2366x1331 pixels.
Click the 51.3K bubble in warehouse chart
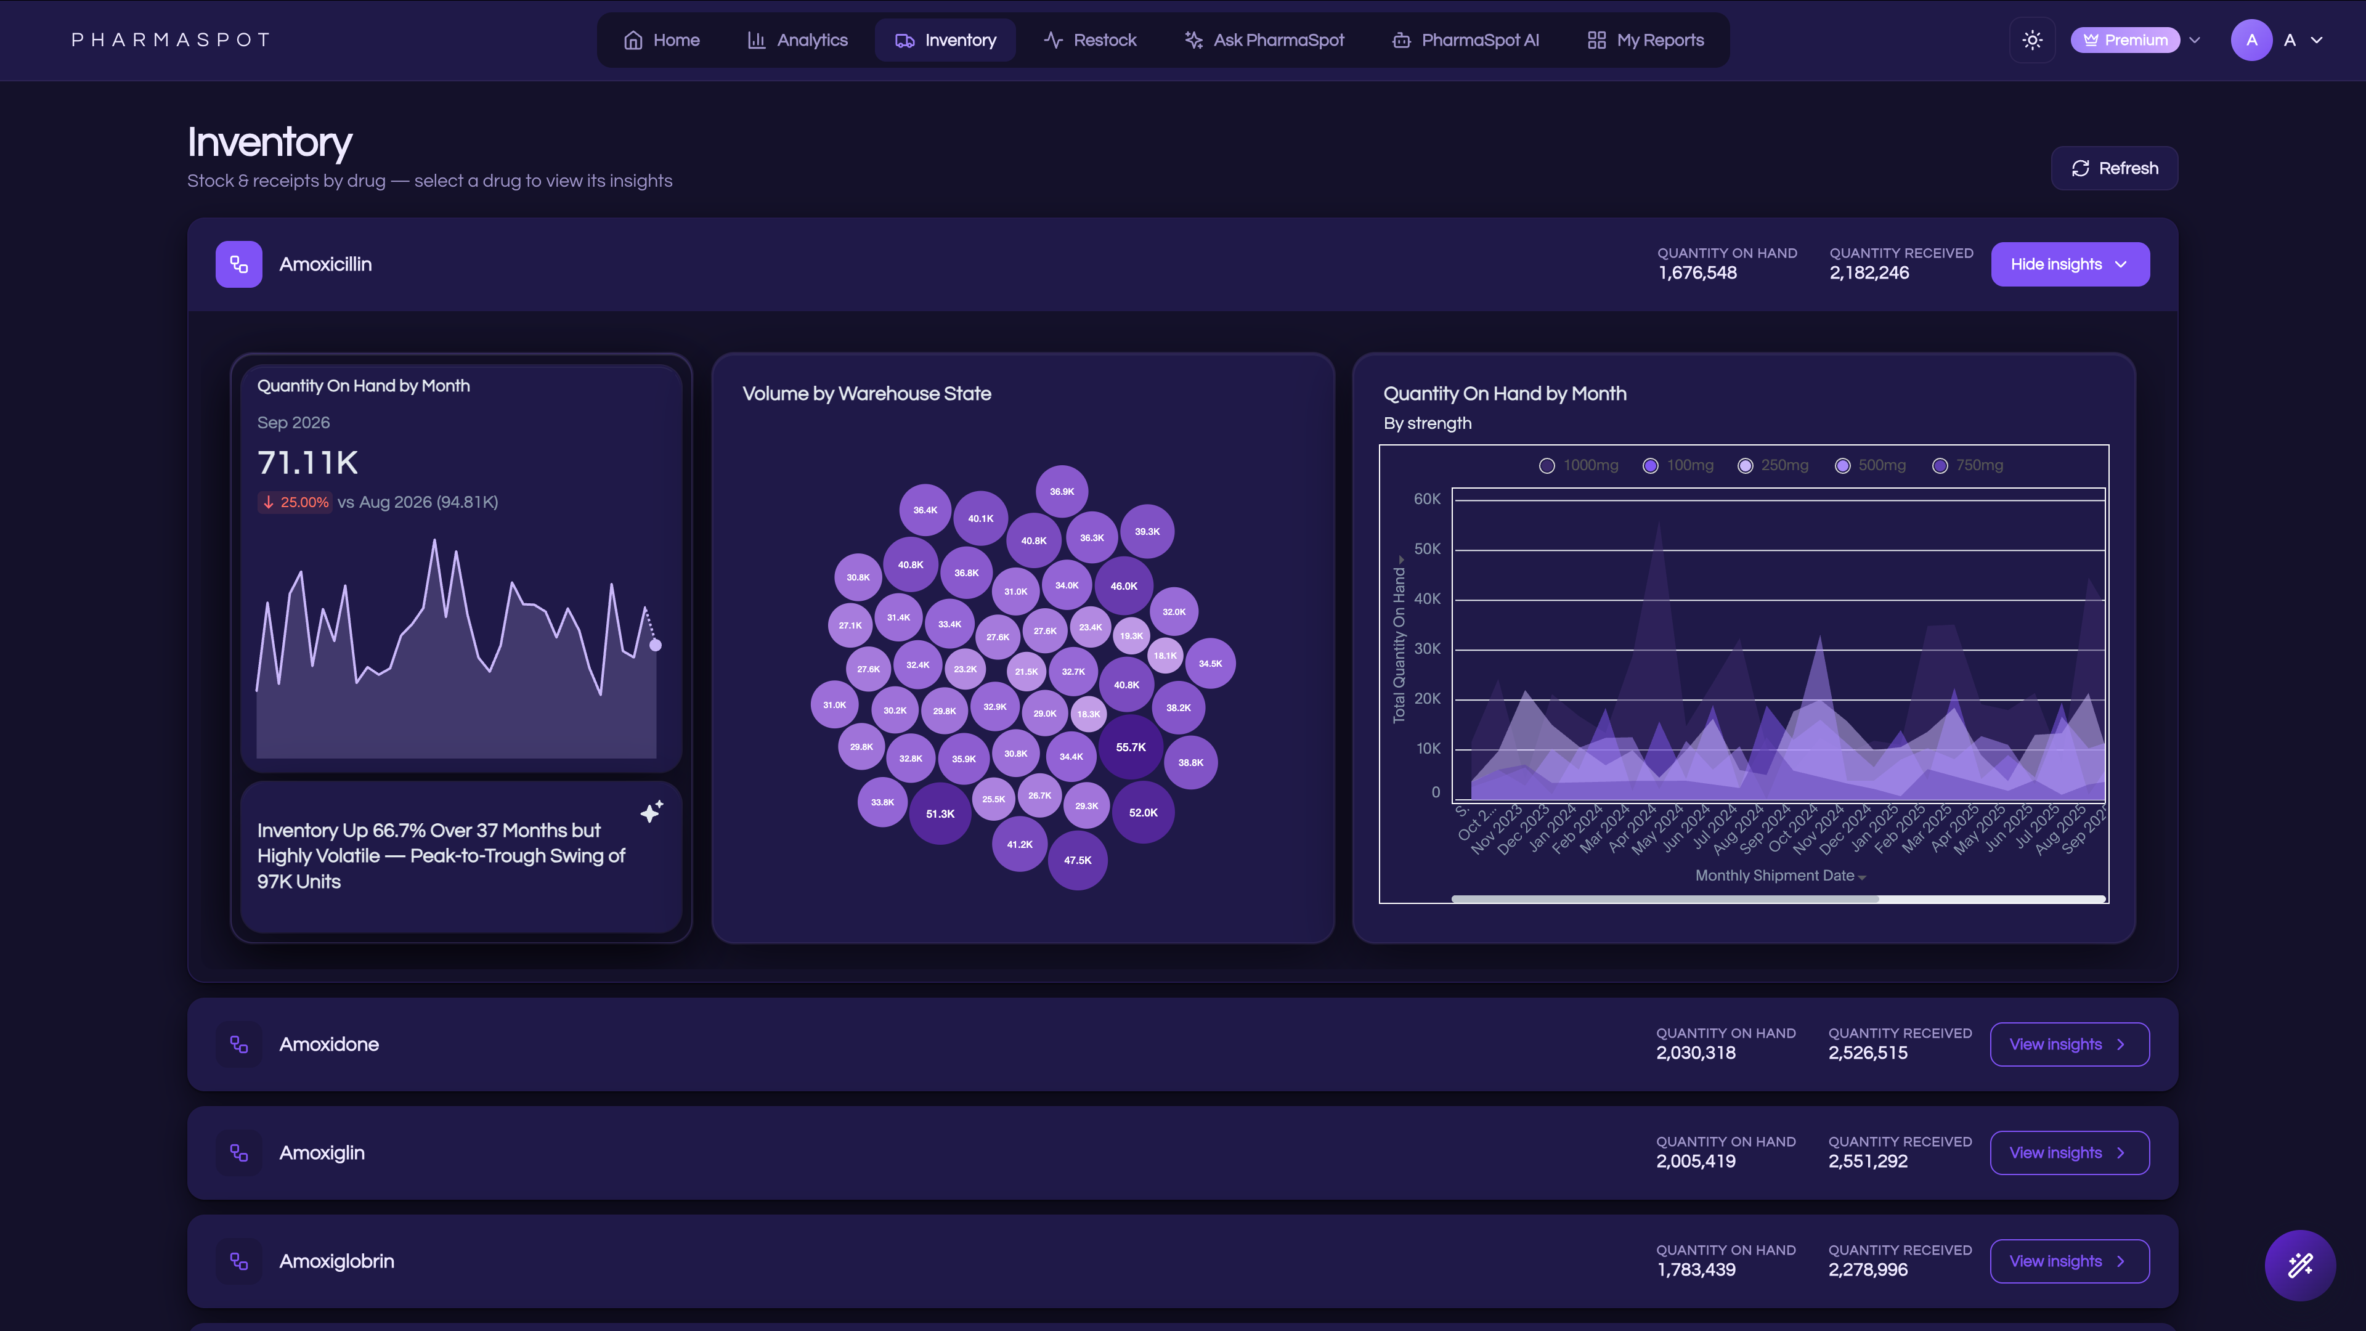pos(940,813)
